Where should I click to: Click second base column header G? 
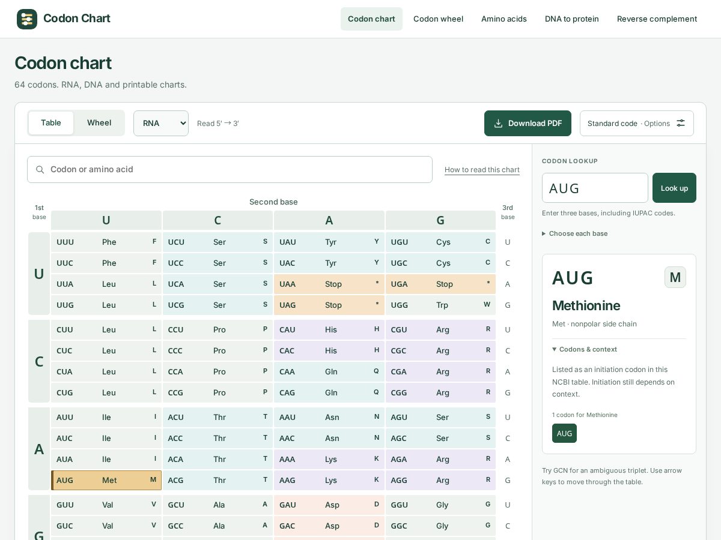coord(440,220)
